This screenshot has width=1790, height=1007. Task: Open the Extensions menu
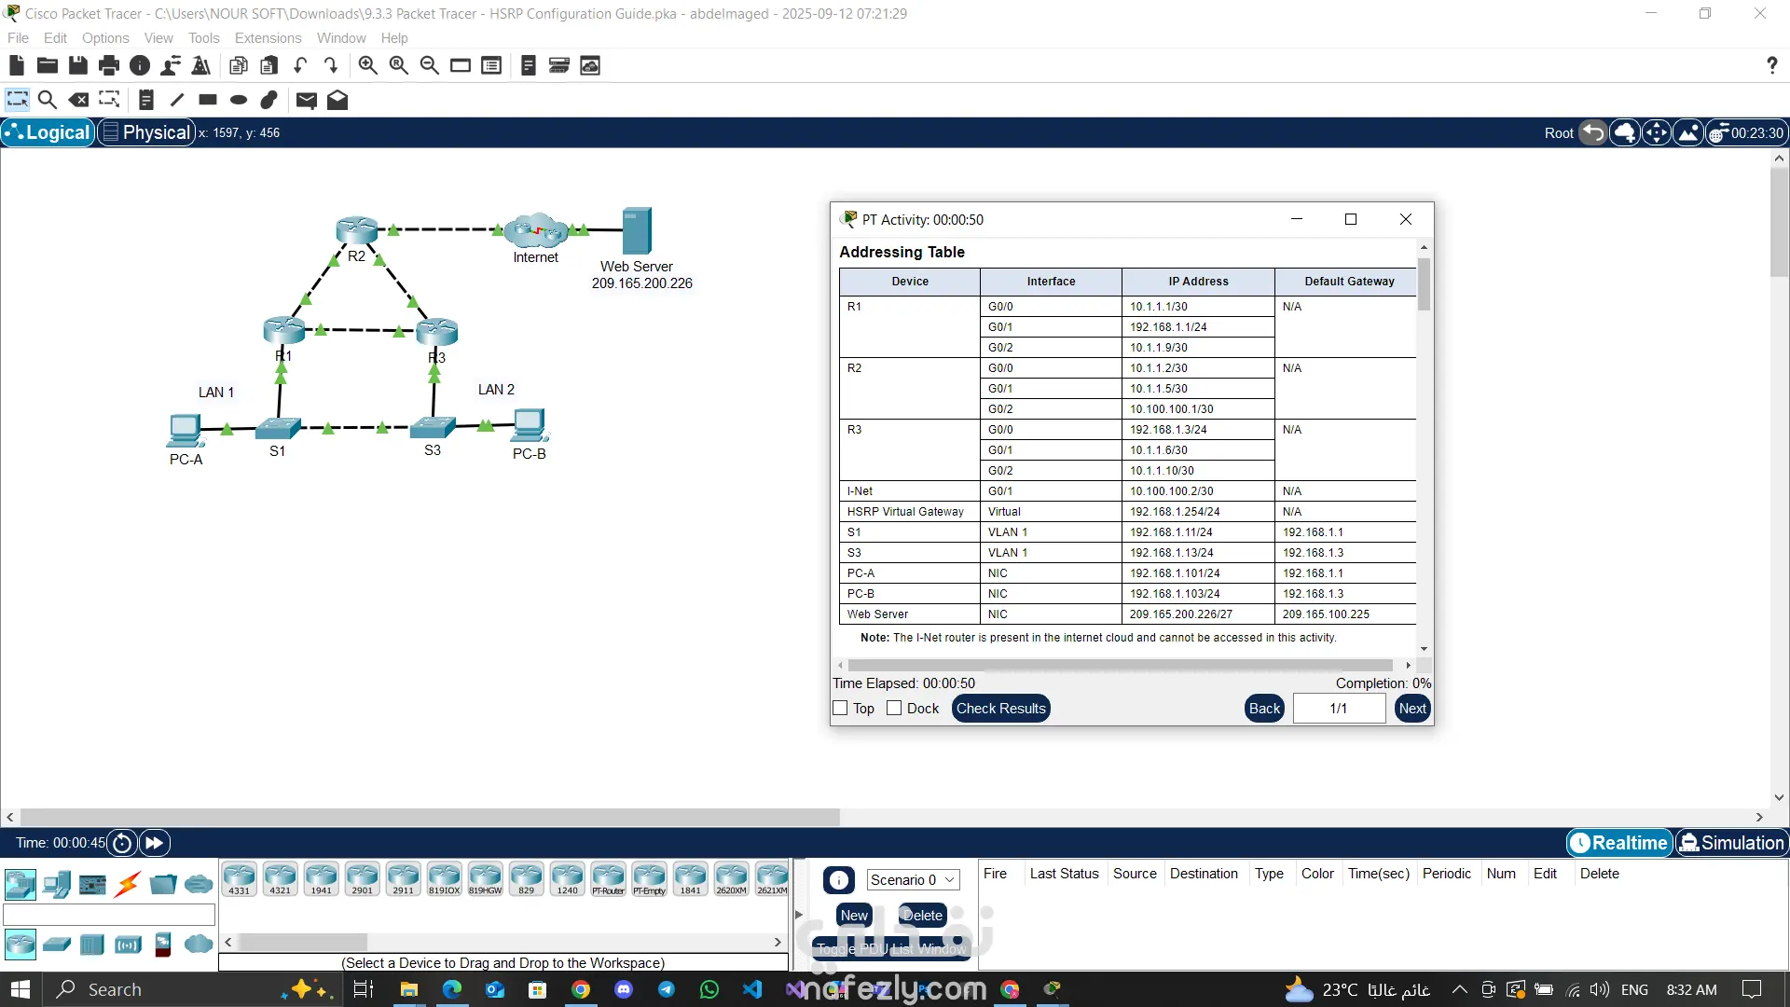[268, 38]
